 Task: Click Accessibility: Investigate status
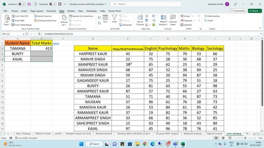(26, 138)
